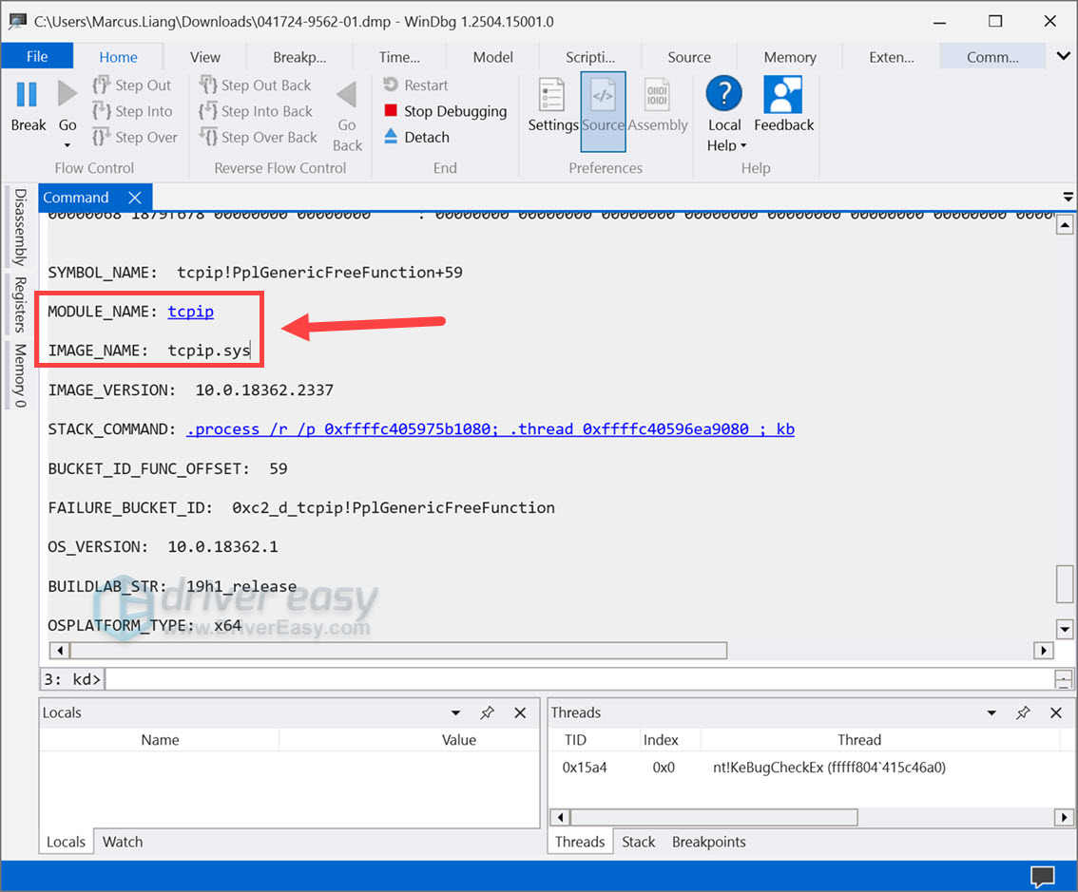Open the Command ribbon tab
Viewport: 1078px width, 892px height.
992,57
